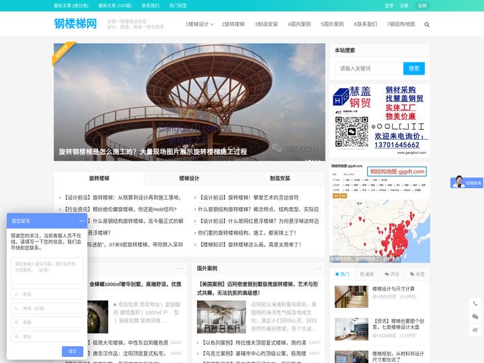The image size is (484, 363).
Task: Select the 评论 sidebar tab
Action: 392,274
